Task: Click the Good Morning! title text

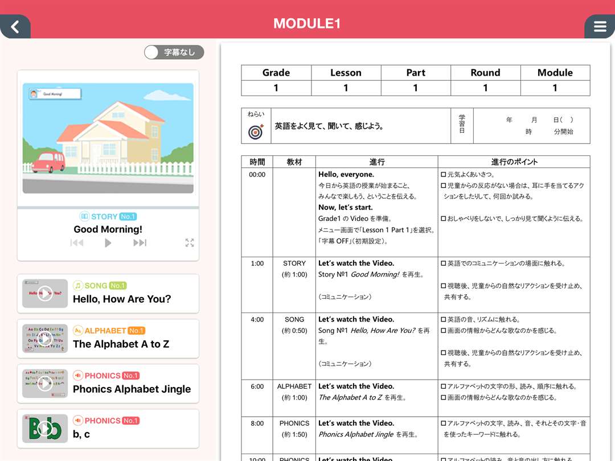Action: coord(108,229)
